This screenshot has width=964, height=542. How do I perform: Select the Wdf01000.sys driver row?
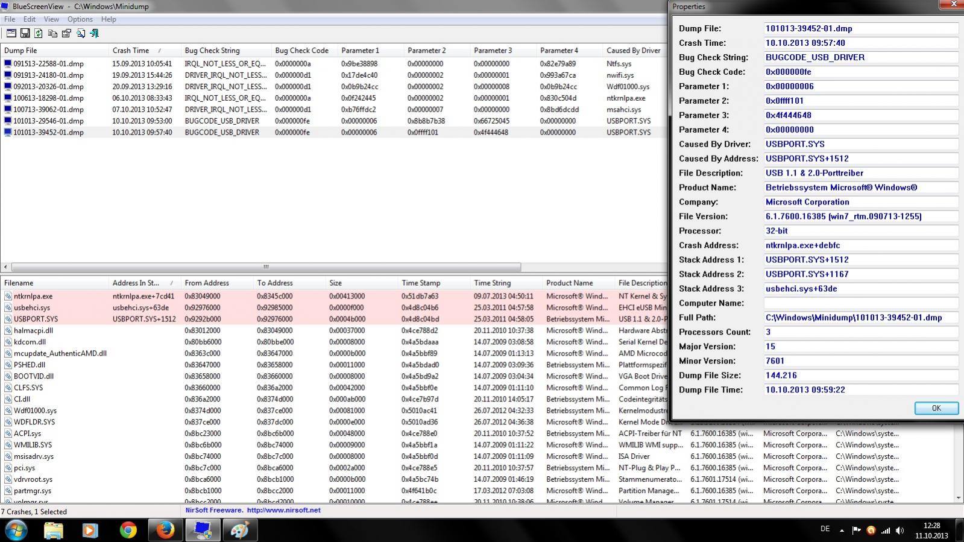[x=335, y=411]
